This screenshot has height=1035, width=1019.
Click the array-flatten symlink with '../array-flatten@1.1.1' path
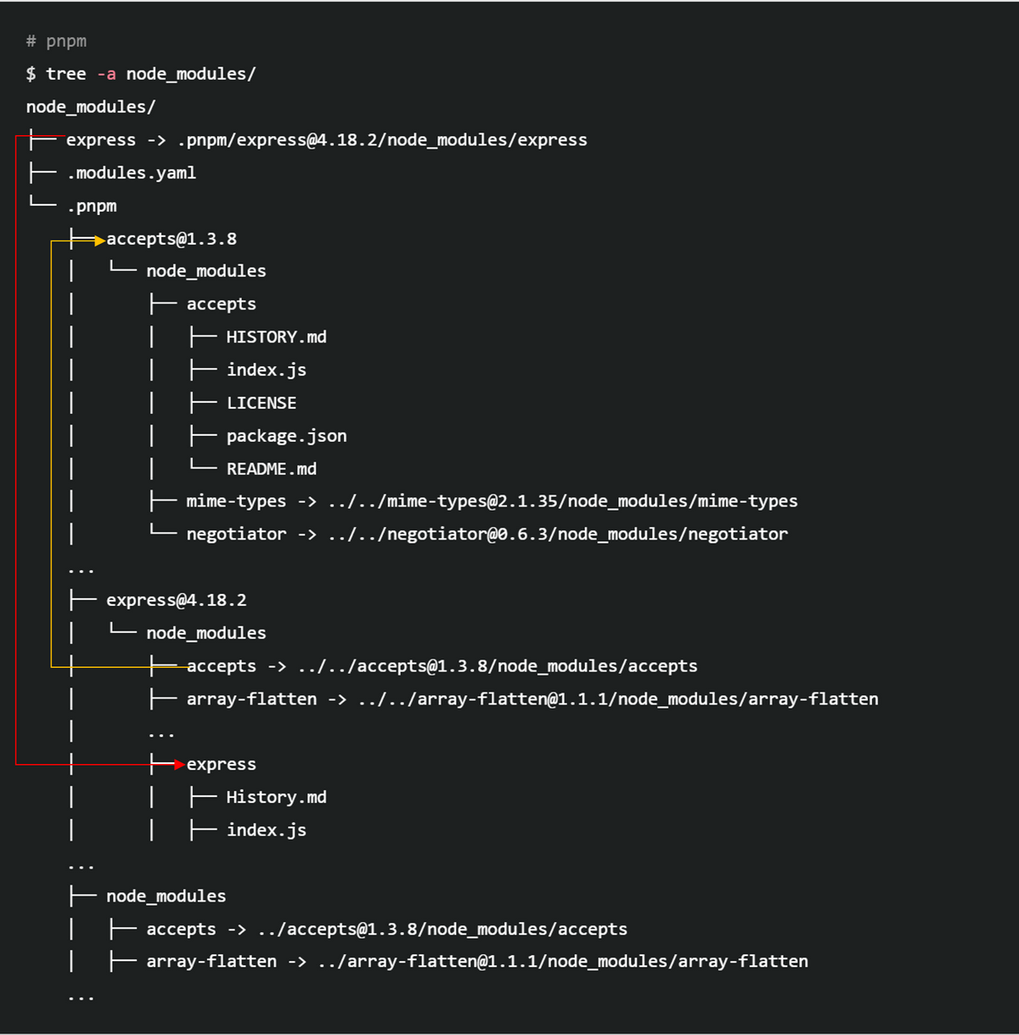click(477, 962)
